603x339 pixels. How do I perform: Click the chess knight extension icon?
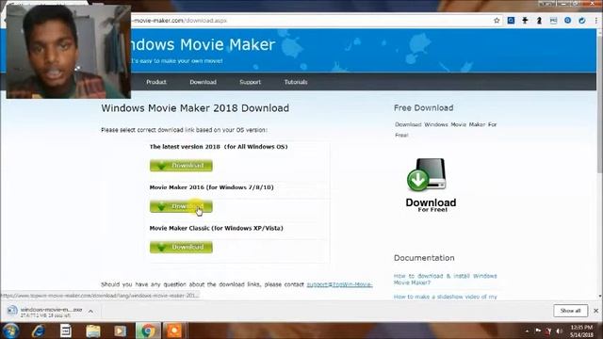tap(539, 21)
